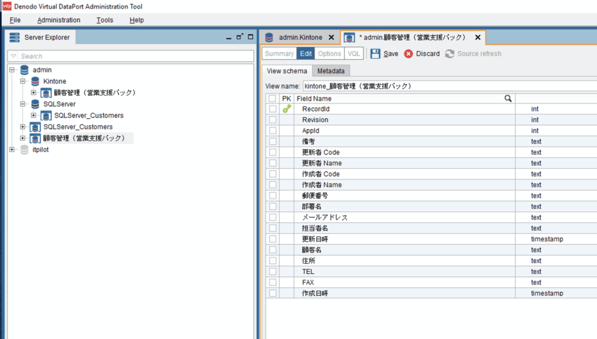Click the admin.Kintone tab icon
The width and height of the screenshot is (597, 339).
(x=269, y=37)
